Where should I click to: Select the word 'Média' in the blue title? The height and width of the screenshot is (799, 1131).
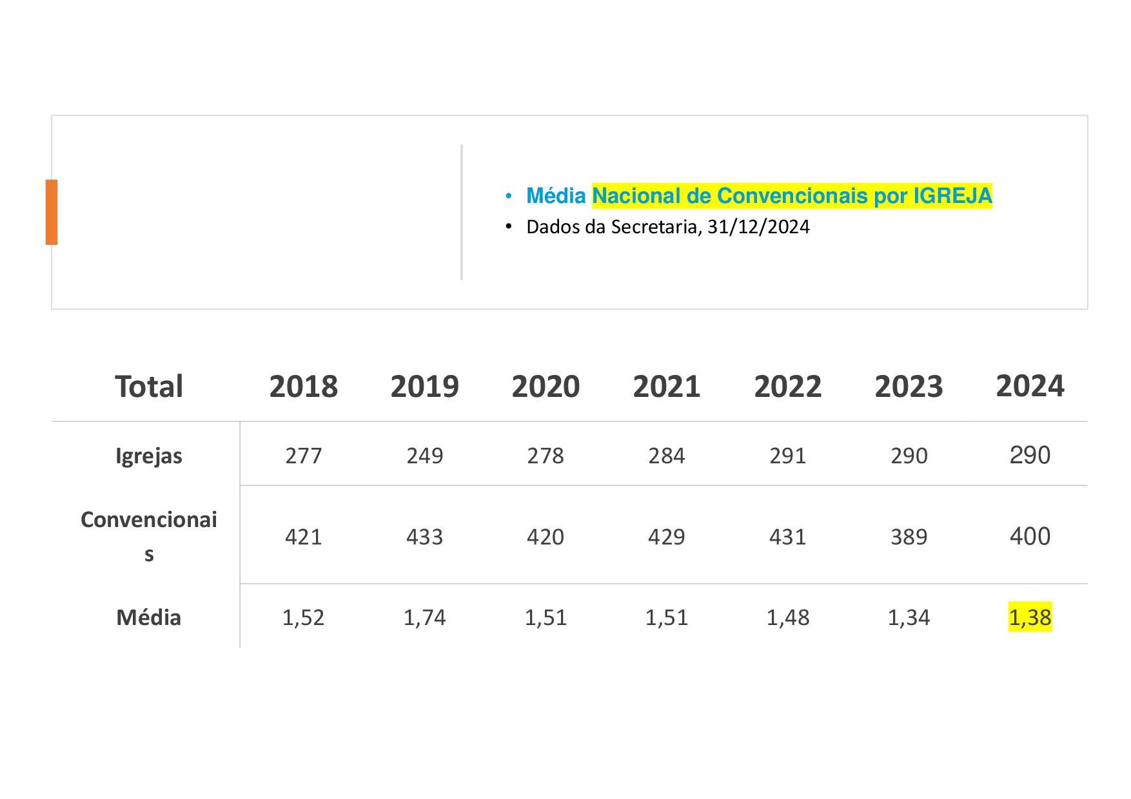tap(556, 196)
